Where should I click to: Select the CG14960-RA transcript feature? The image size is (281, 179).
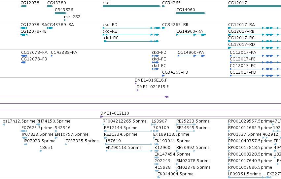(191, 35)
